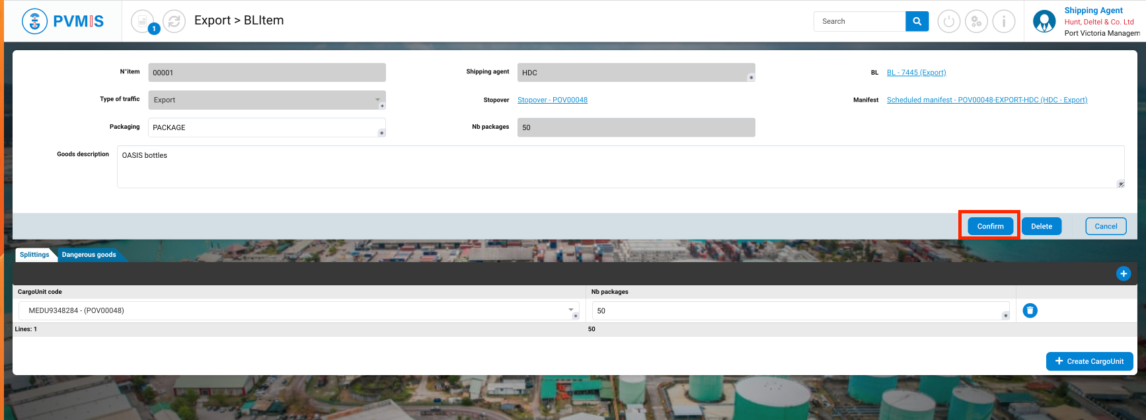Click the search magnifier button

(917, 21)
